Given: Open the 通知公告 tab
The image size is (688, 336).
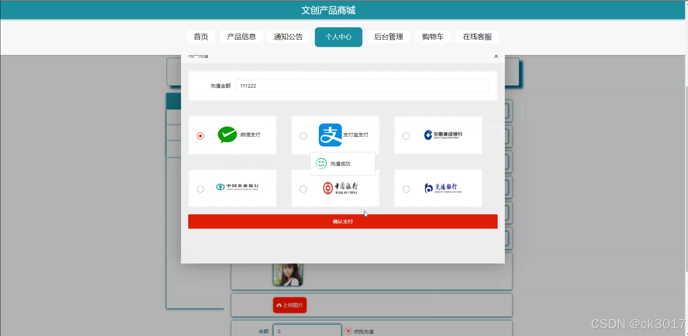Looking at the screenshot, I should (288, 37).
